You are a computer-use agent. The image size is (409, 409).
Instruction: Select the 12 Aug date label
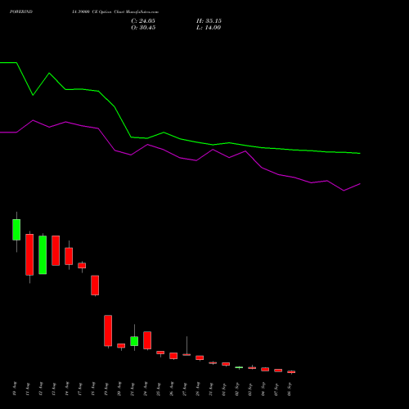[x=41, y=389]
